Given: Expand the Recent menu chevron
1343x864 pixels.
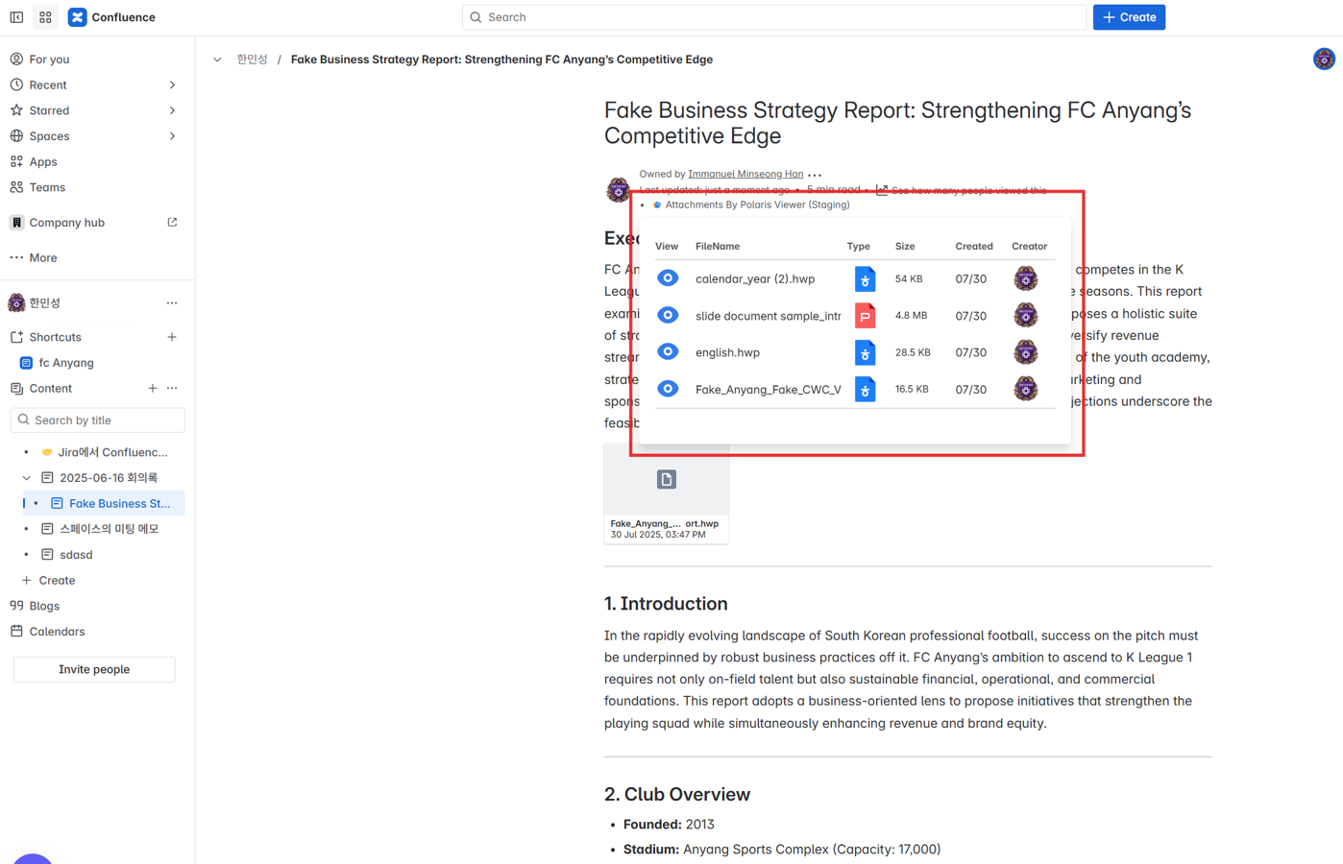Looking at the screenshot, I should pos(172,85).
